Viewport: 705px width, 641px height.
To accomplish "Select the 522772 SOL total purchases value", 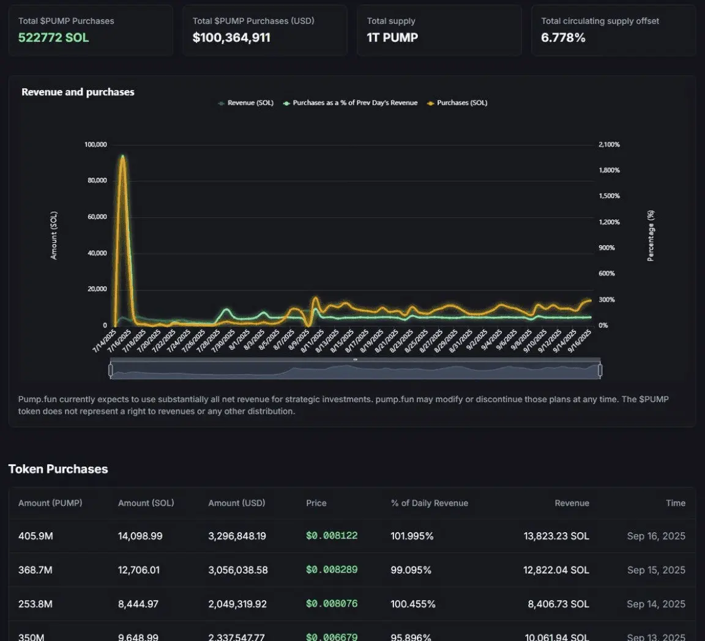I will (53, 38).
